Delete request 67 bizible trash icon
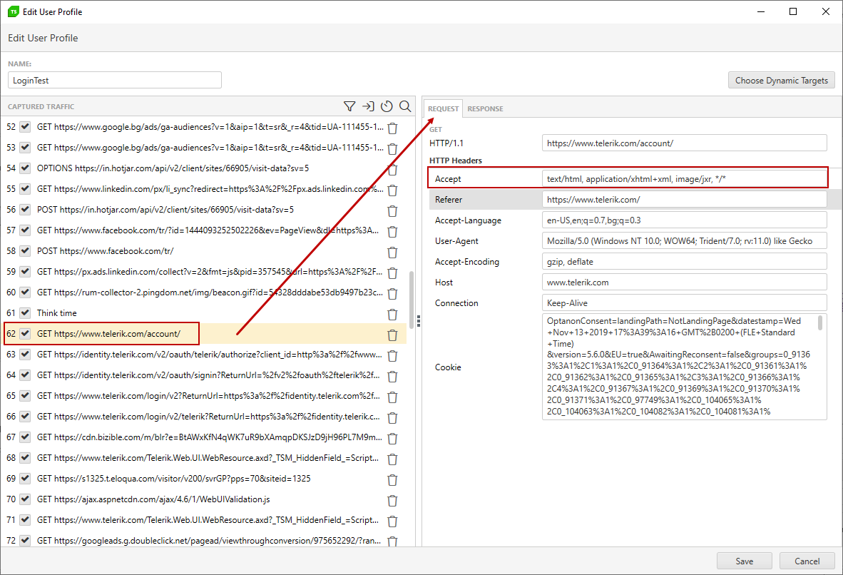This screenshot has width=843, height=575. 392,438
